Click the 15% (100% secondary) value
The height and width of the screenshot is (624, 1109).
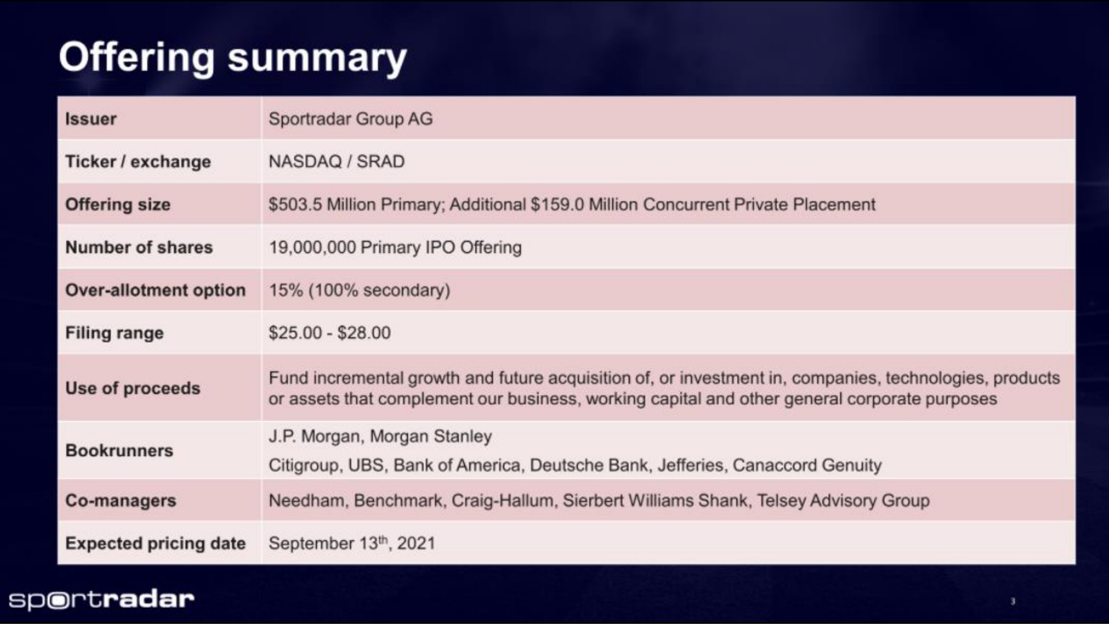[359, 290]
